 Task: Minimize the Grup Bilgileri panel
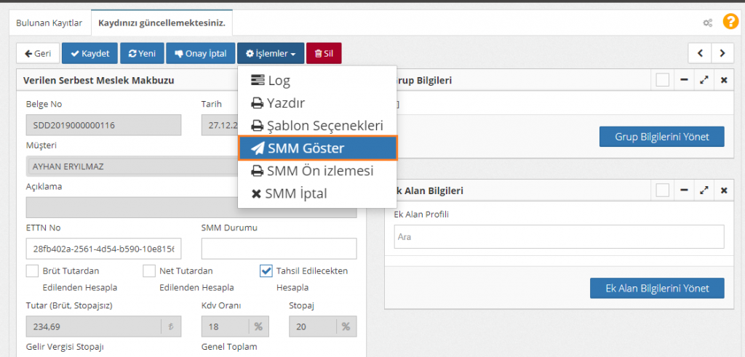coord(684,81)
